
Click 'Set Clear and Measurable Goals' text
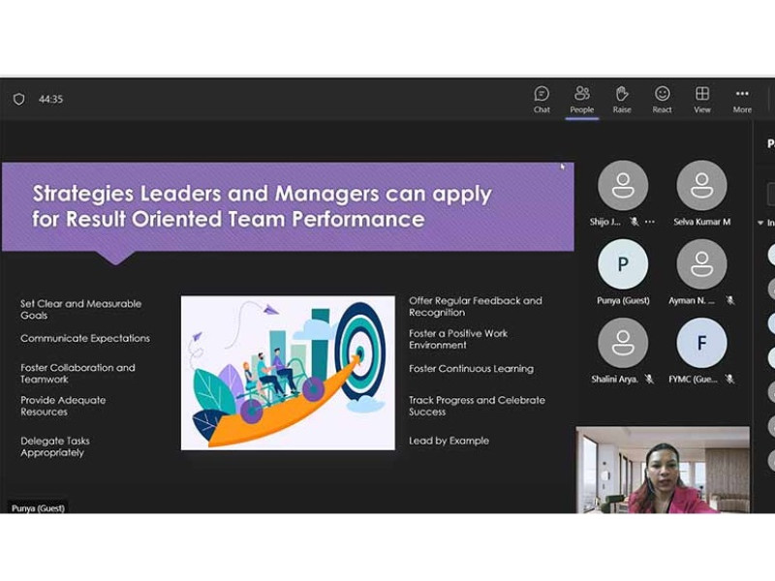point(81,309)
